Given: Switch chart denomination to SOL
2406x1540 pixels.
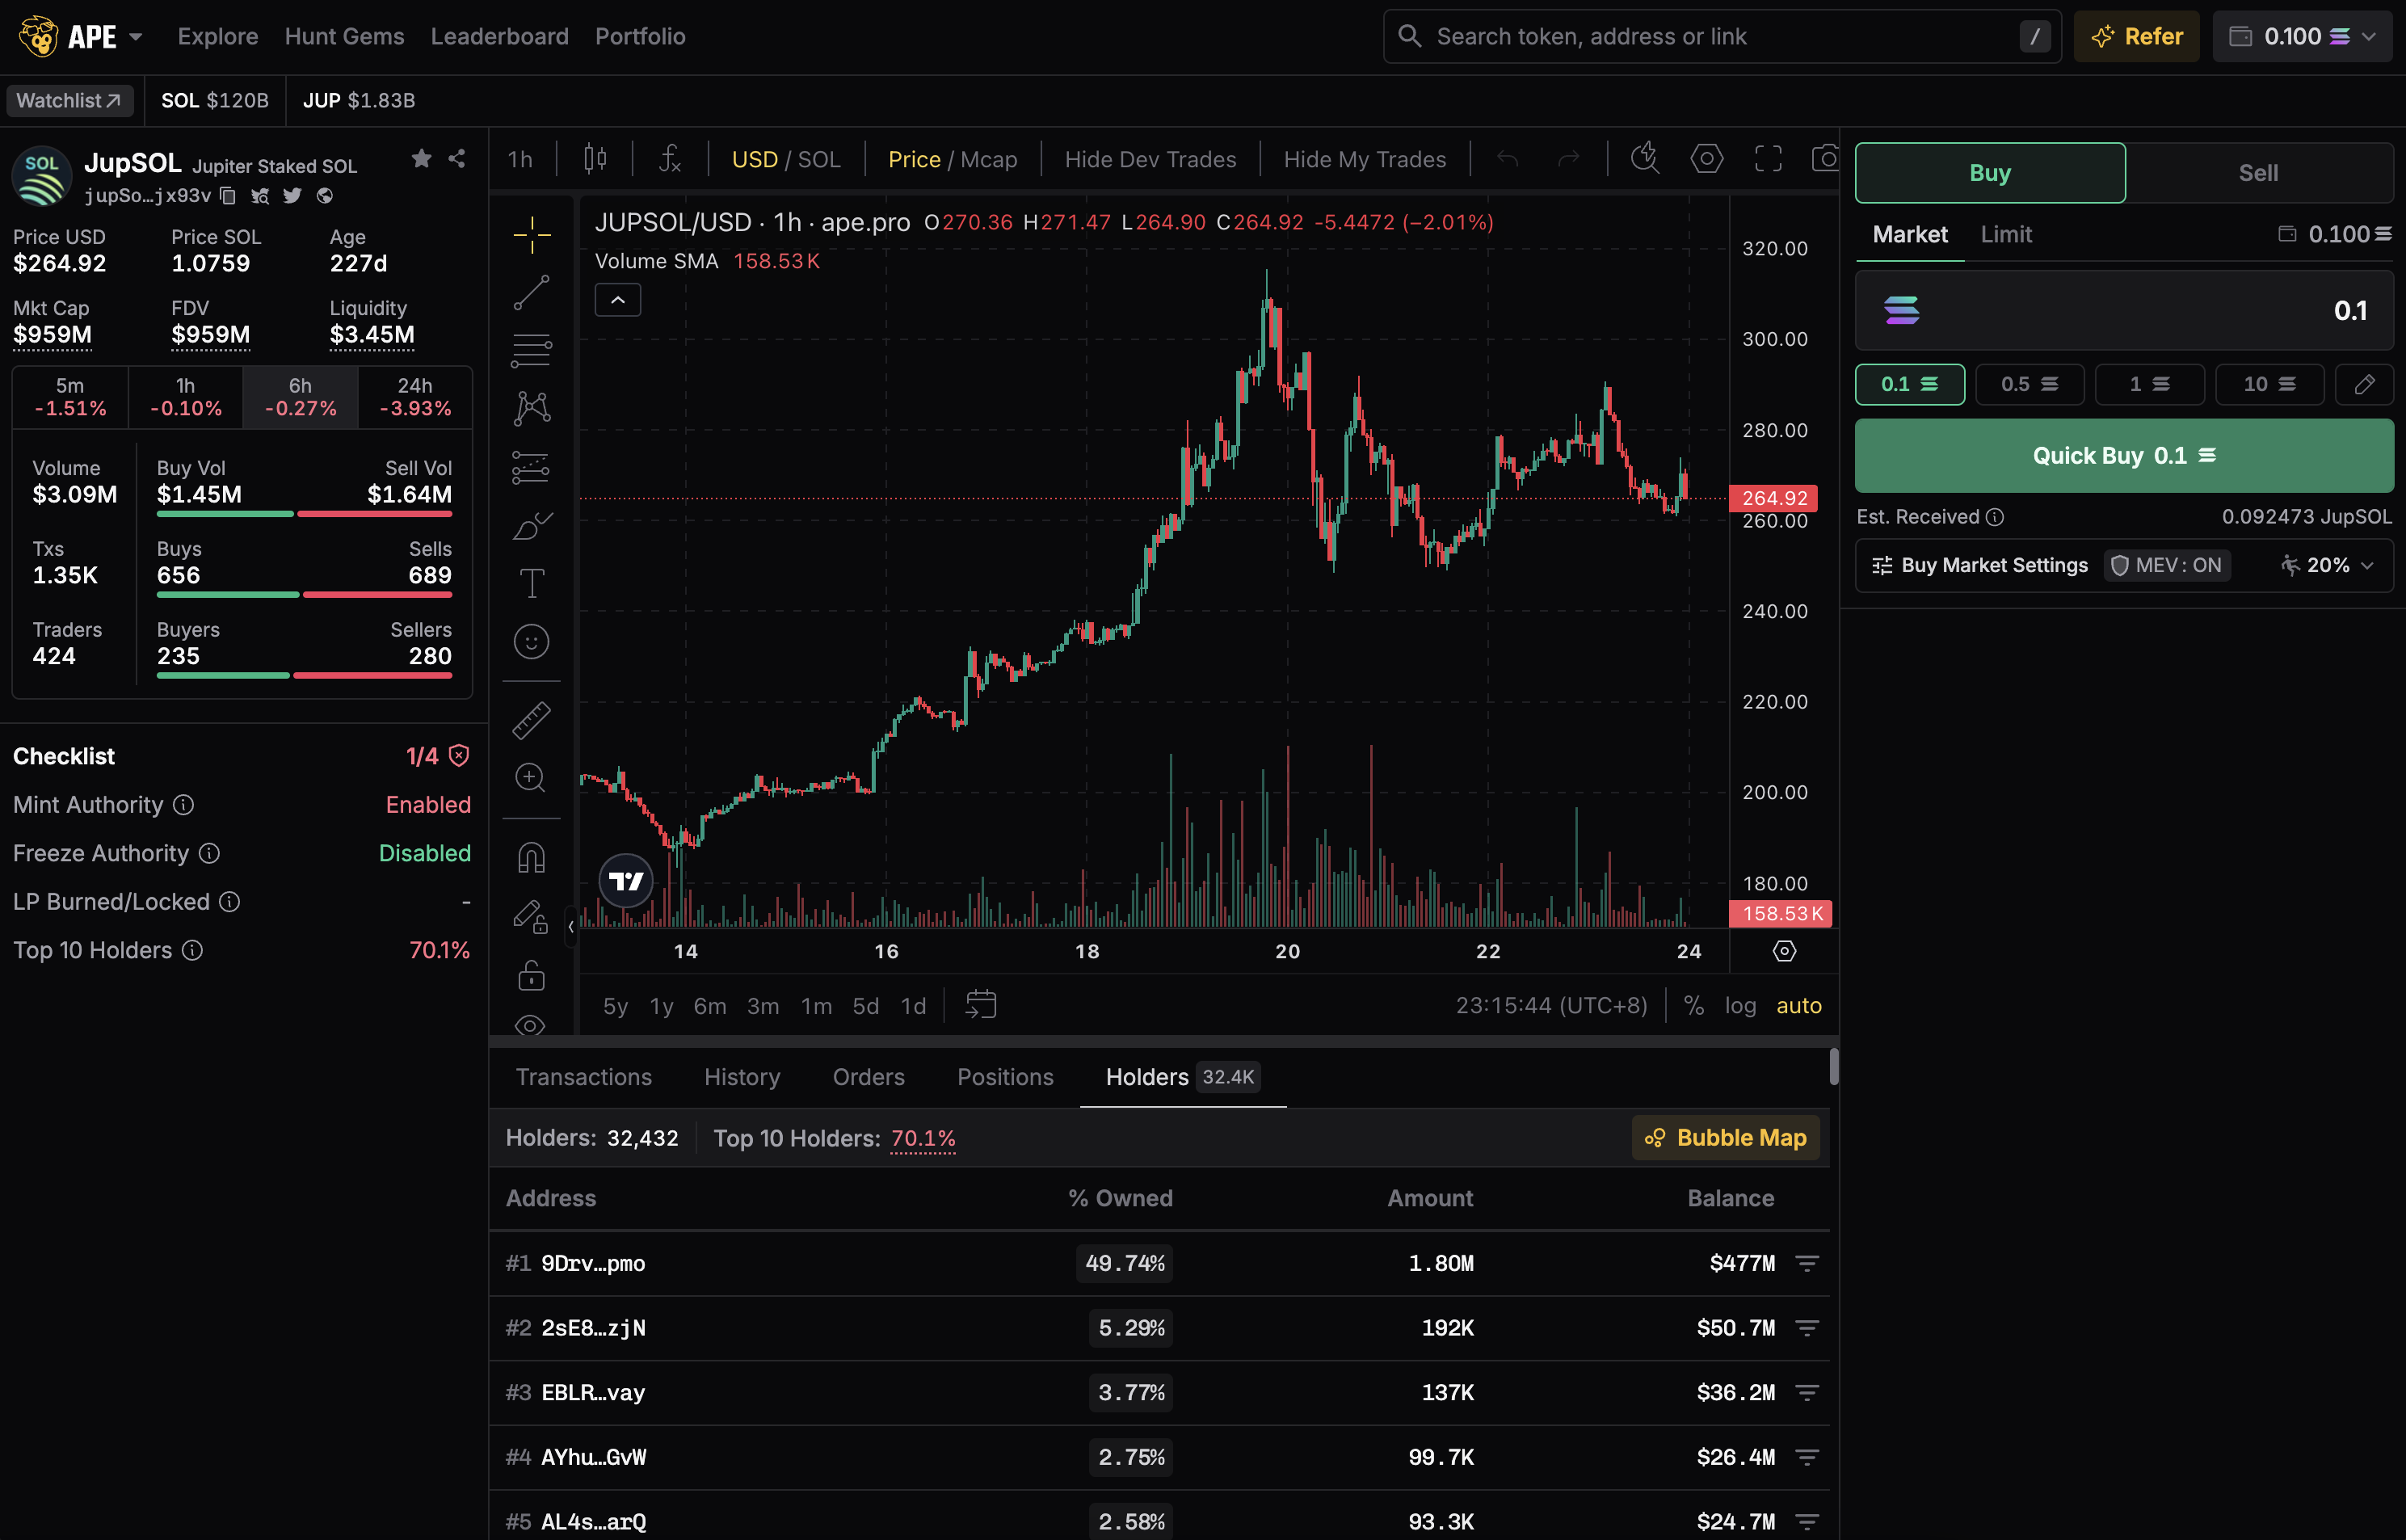Looking at the screenshot, I should pyautogui.click(x=819, y=159).
